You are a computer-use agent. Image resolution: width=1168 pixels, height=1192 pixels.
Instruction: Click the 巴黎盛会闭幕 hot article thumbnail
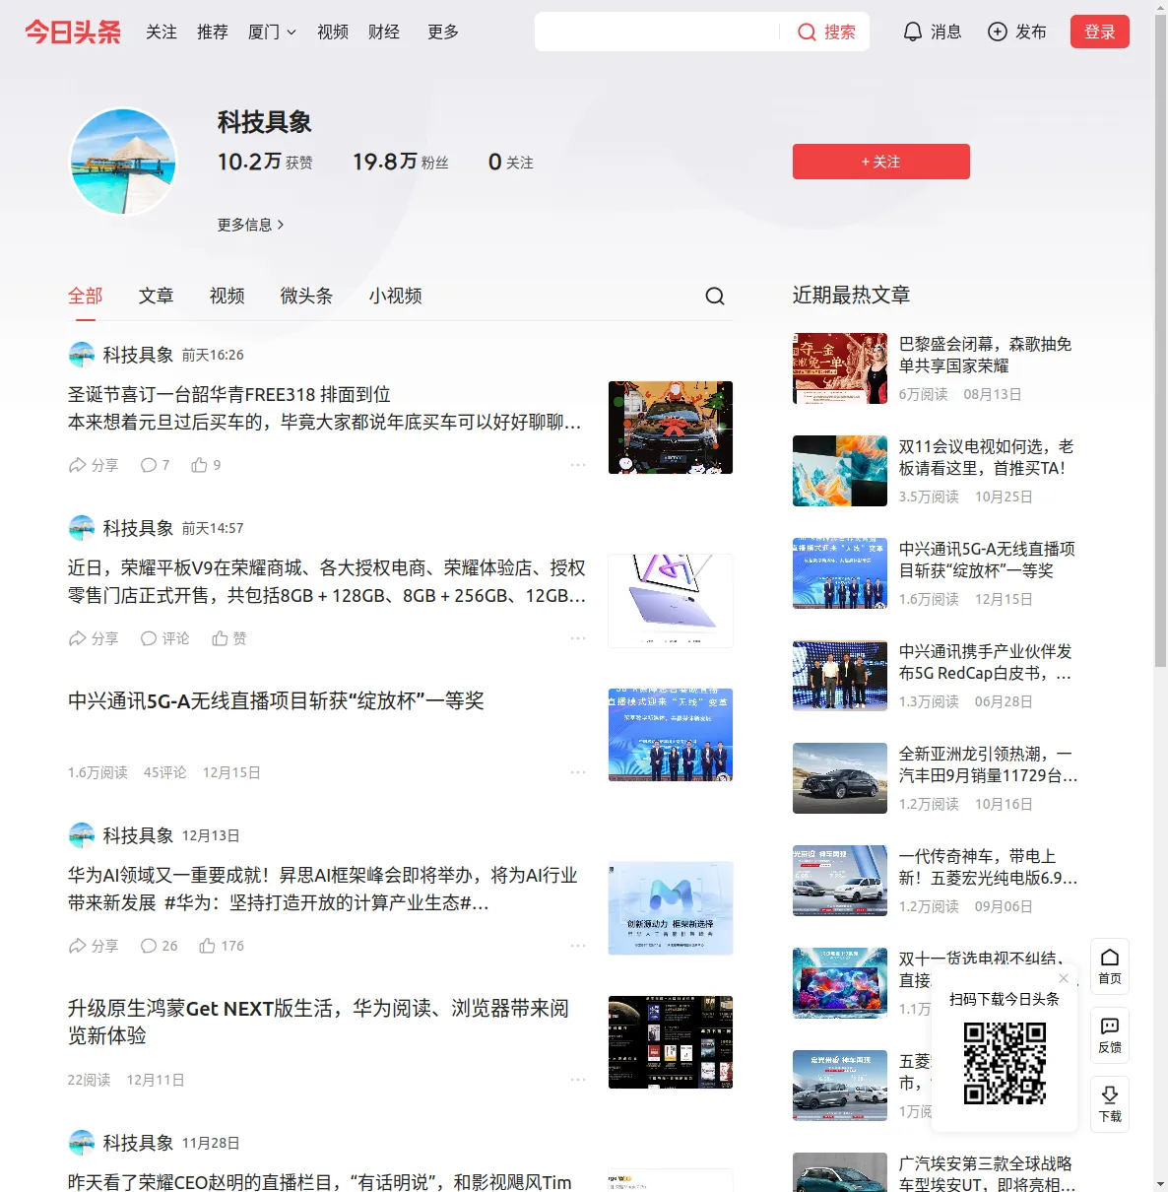point(840,368)
